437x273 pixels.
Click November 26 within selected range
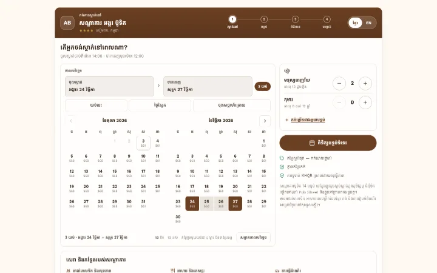coord(221,203)
